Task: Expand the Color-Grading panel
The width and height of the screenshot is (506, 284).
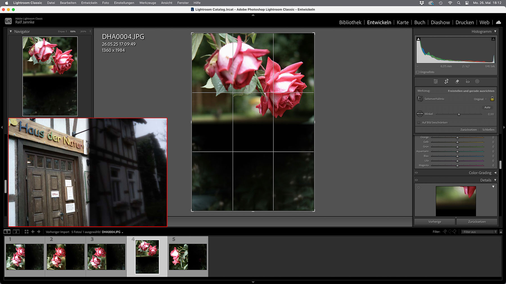Action: (495, 173)
